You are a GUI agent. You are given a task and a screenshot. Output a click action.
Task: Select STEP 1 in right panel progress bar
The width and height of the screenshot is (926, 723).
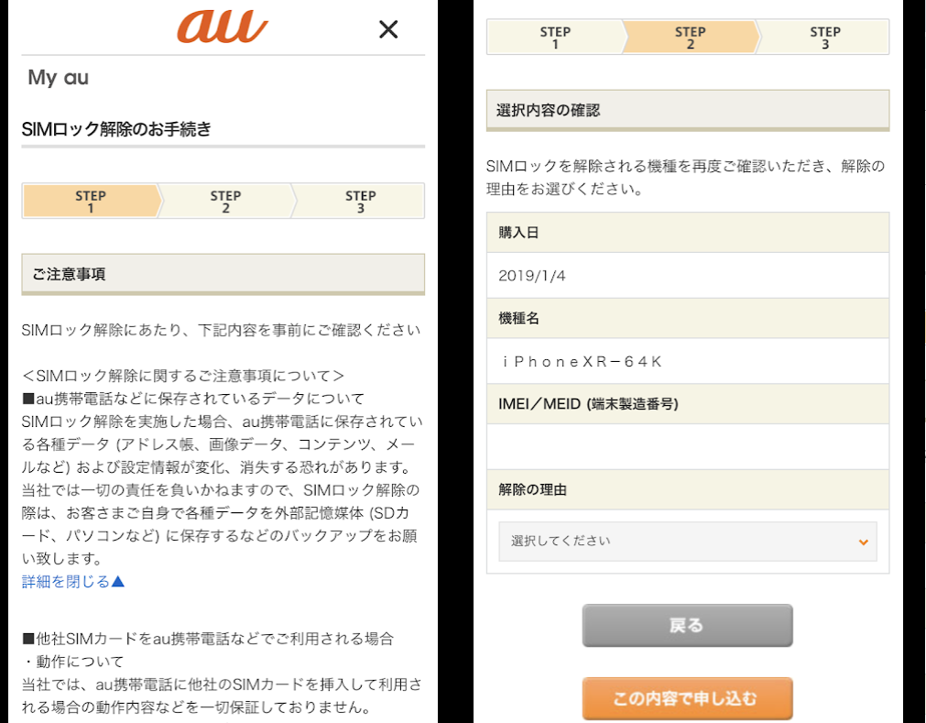(x=555, y=38)
